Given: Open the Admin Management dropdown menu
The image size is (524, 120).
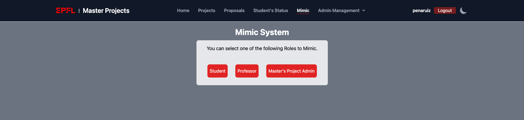Looking at the screenshot, I should click(338, 10).
